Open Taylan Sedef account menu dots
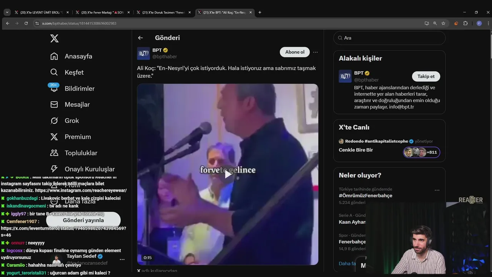Screen dimensions: 492x277 click(x=122, y=260)
